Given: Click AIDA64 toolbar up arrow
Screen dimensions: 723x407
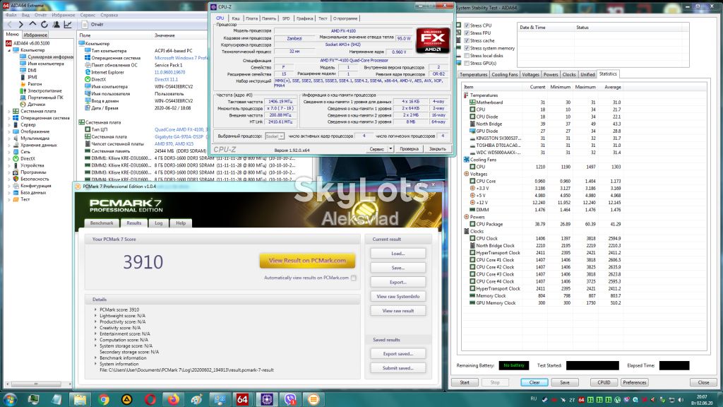Looking at the screenshot, I should [x=32, y=25].
